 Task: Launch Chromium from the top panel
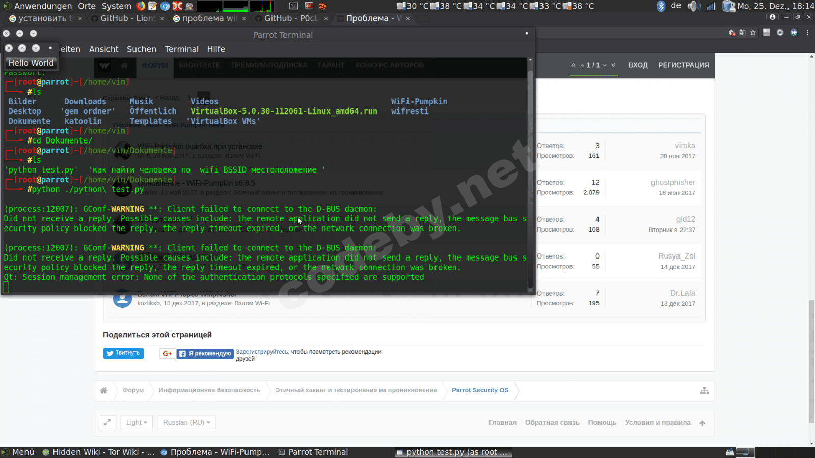click(165, 6)
